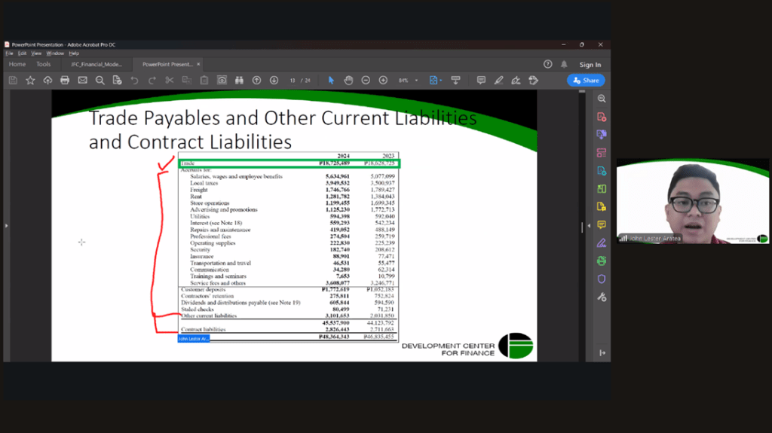The image size is (772, 433).
Task: Click the Print file icon
Action: click(x=65, y=80)
